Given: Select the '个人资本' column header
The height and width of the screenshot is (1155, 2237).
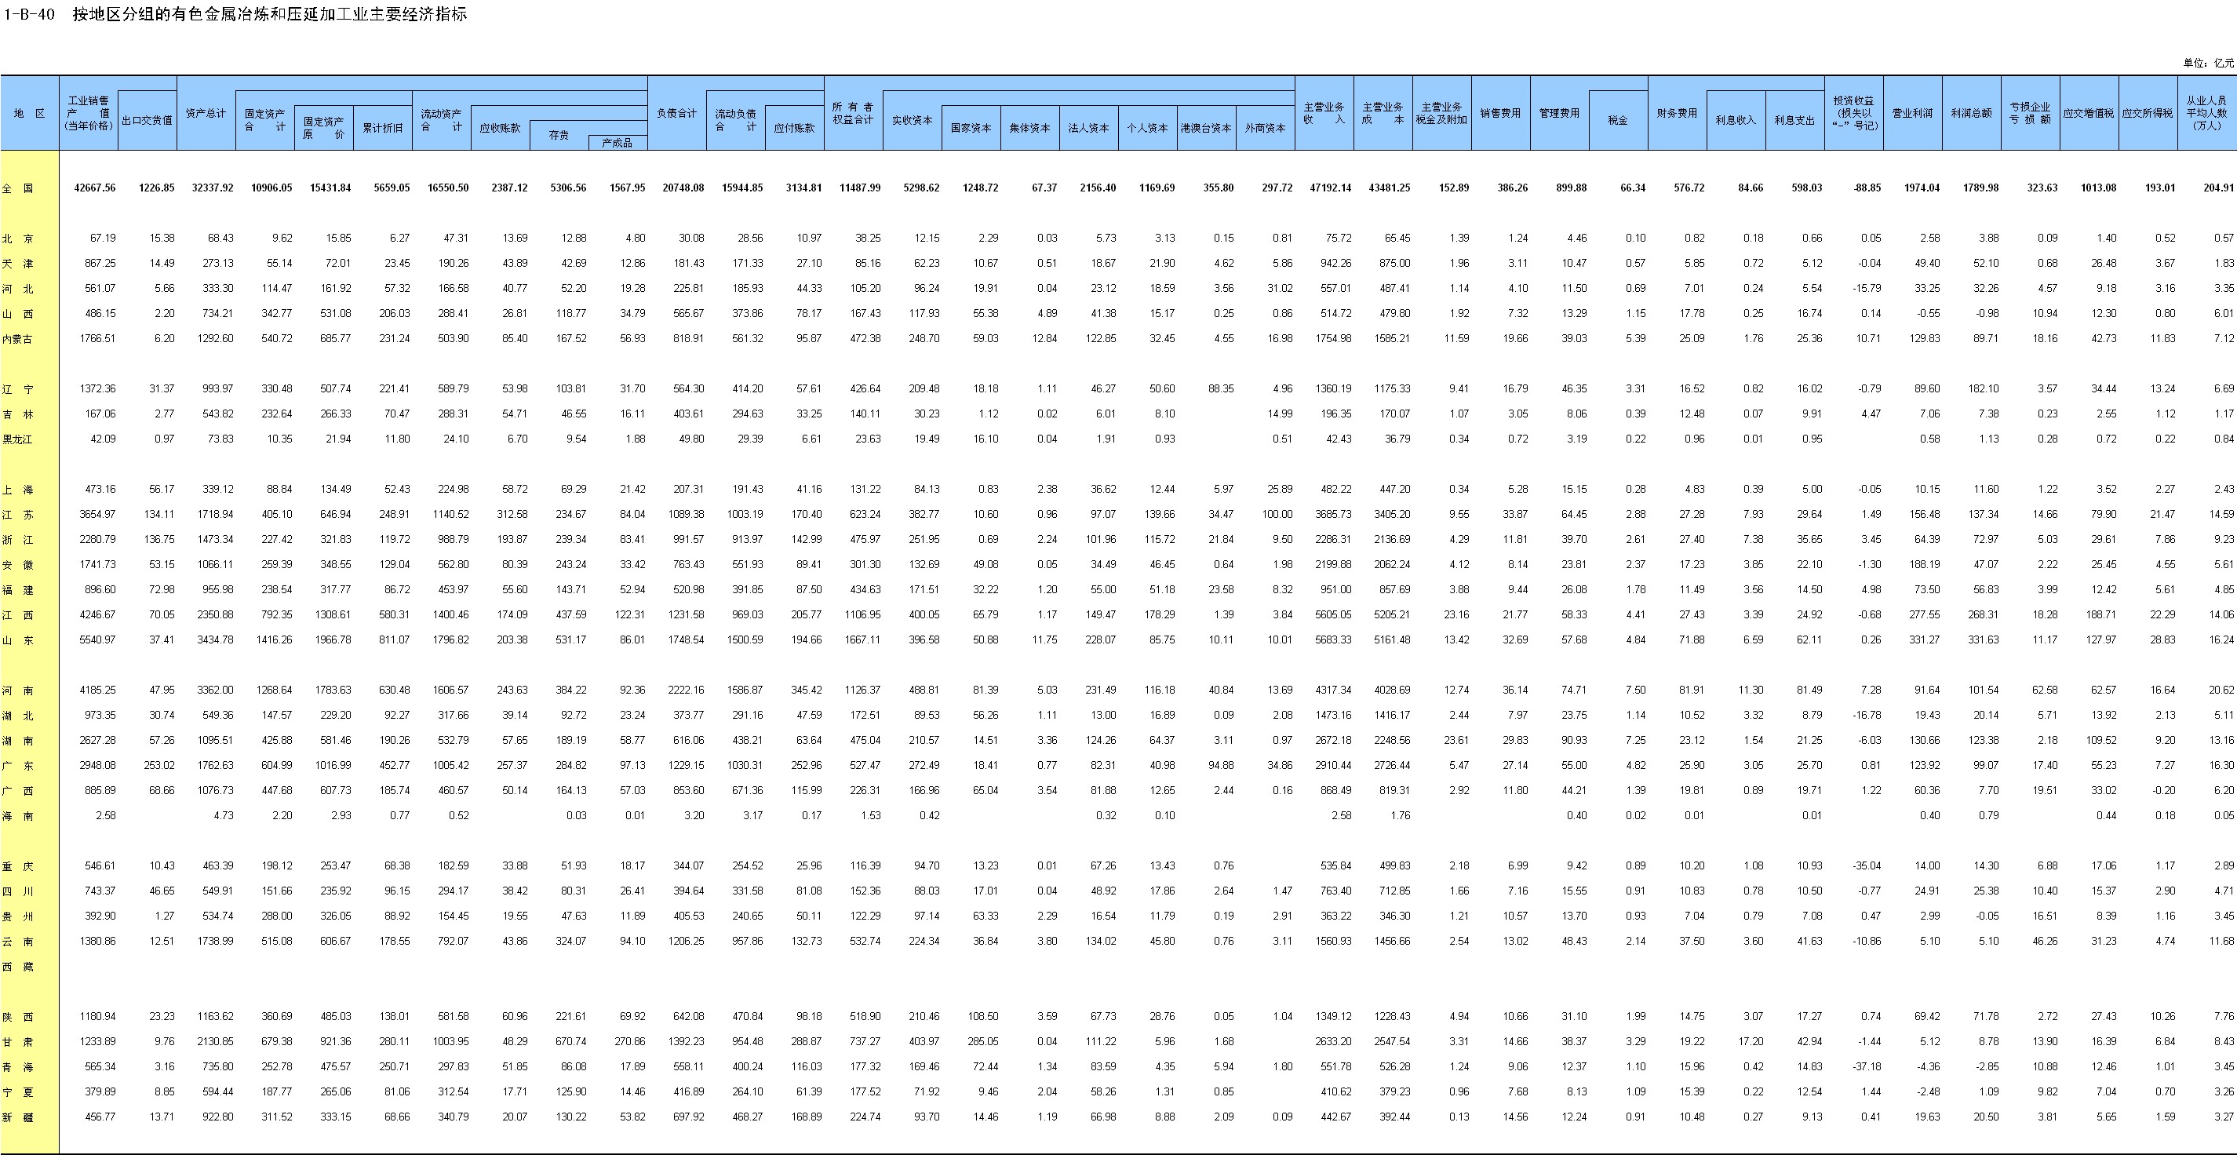Looking at the screenshot, I should [x=1148, y=129].
